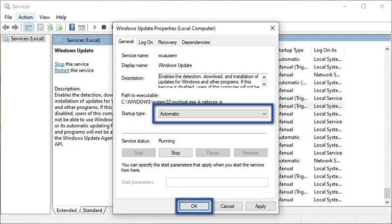Click the greyed-out Start button
The height and width of the screenshot is (224, 392).
[139, 153]
